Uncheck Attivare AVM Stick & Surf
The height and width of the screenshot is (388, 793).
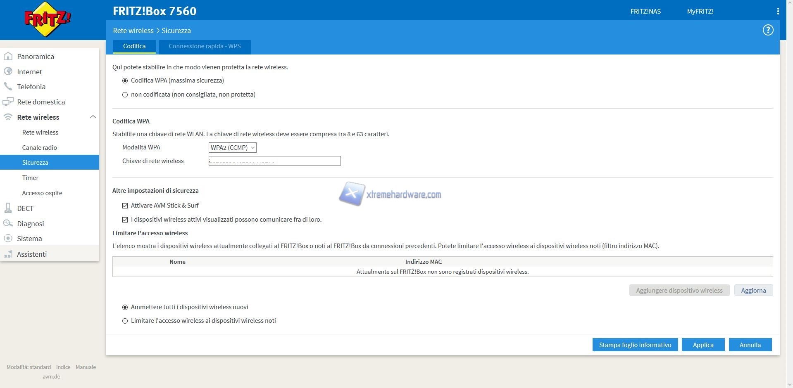[125, 206]
